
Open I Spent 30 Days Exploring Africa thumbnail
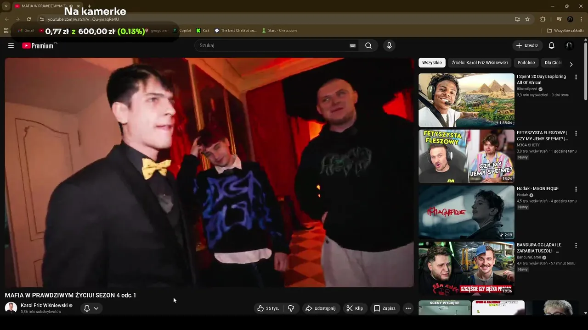[466, 100]
